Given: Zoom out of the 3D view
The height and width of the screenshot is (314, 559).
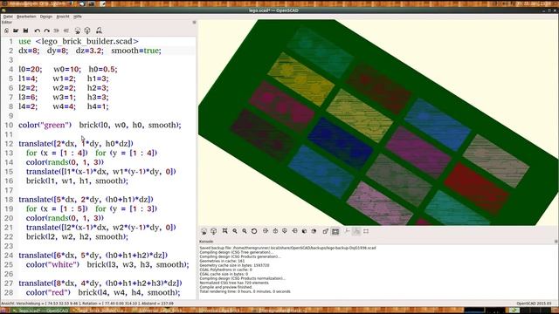Looking at the screenshot, I should (x=245, y=231).
